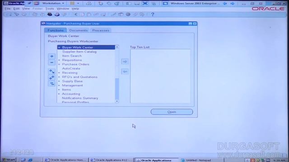The width and height of the screenshot is (289, 162).
Task: Click VMware full screen mode icon
Action: pos(145,3)
